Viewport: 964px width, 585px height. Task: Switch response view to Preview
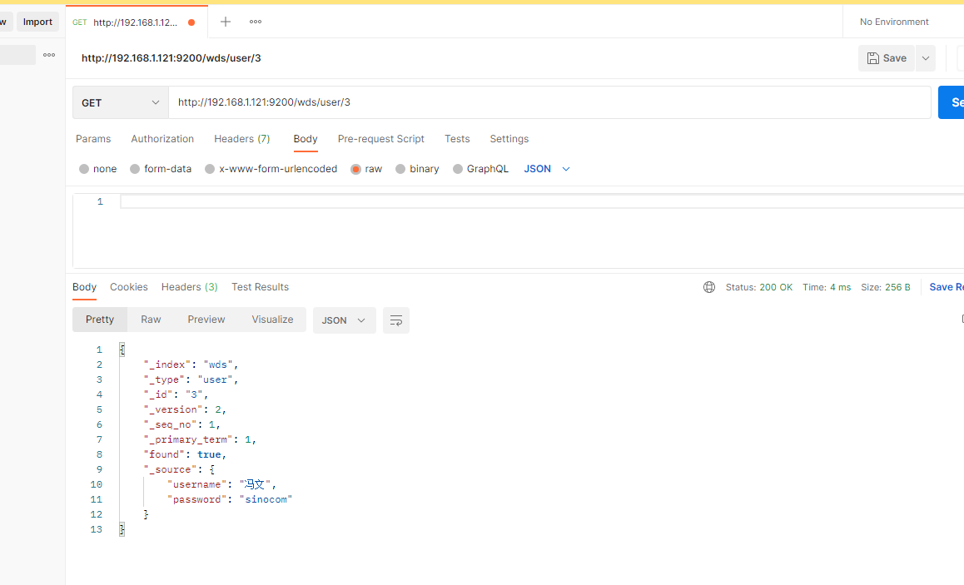(x=206, y=320)
